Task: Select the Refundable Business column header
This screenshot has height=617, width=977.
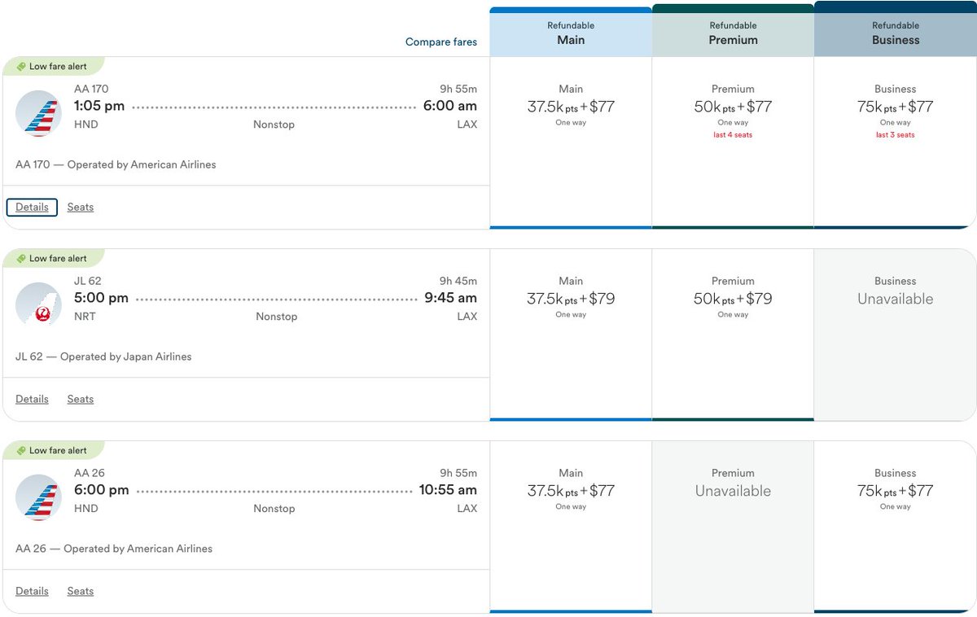Action: tap(896, 29)
